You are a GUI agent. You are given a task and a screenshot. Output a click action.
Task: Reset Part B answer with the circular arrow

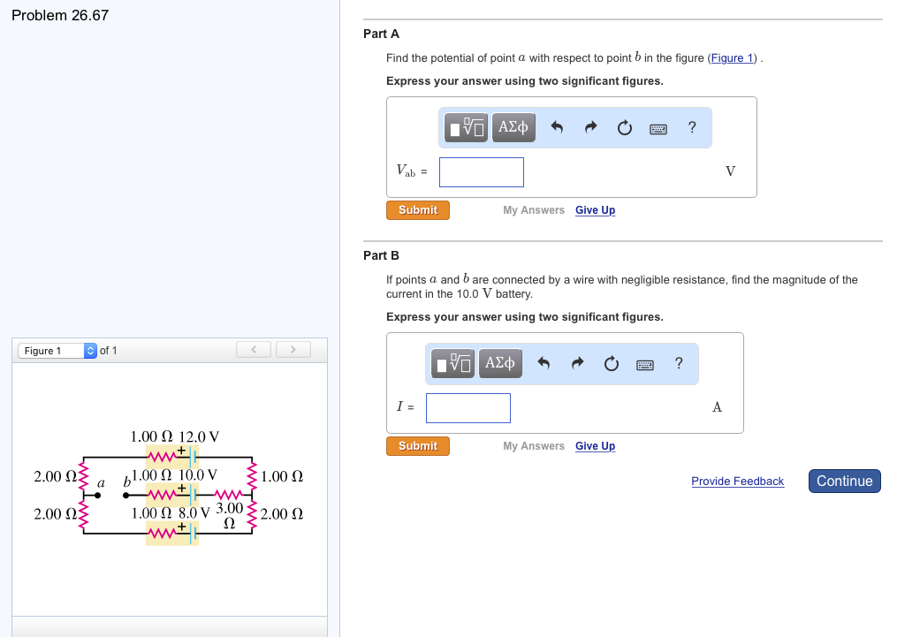click(x=611, y=363)
